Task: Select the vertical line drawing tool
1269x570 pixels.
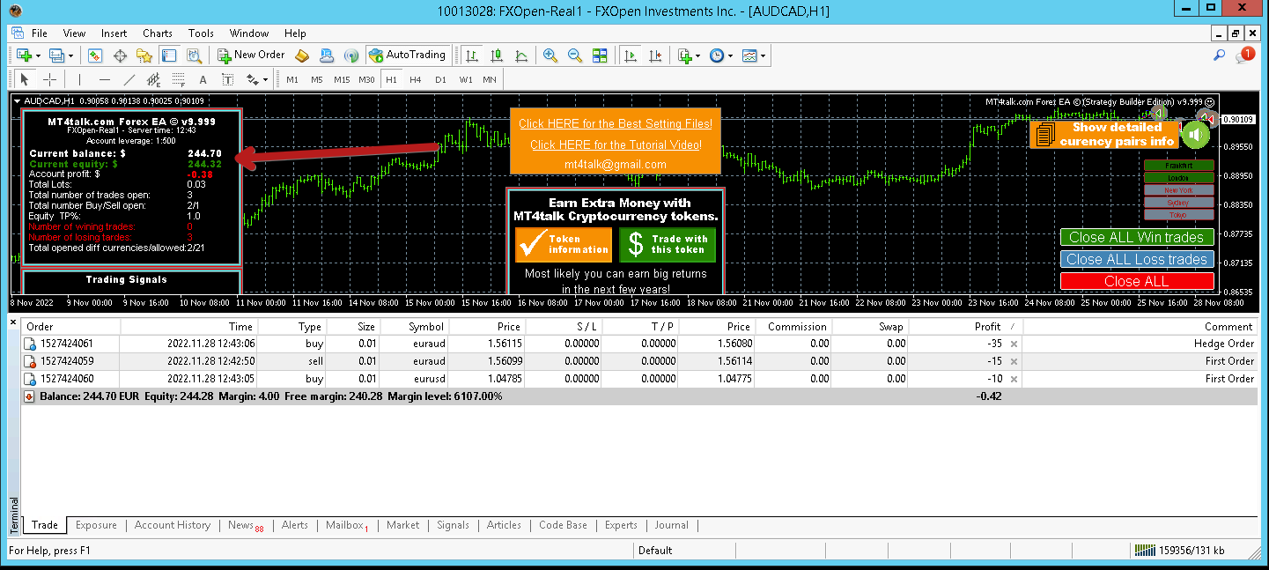Action: coord(79,79)
